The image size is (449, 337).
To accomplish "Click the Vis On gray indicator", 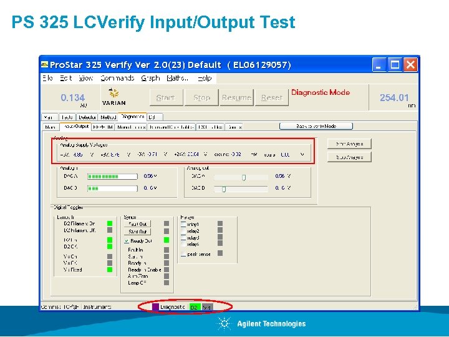I will pyautogui.click(x=110, y=256).
